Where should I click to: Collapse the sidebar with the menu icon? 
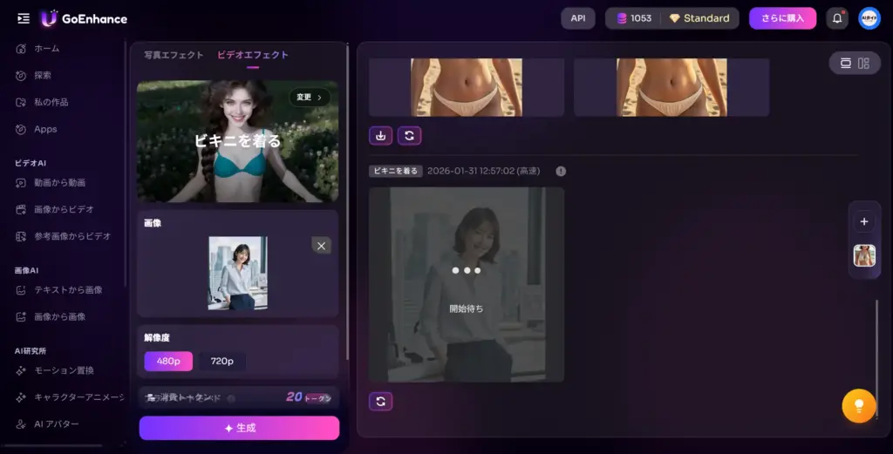tap(24, 19)
